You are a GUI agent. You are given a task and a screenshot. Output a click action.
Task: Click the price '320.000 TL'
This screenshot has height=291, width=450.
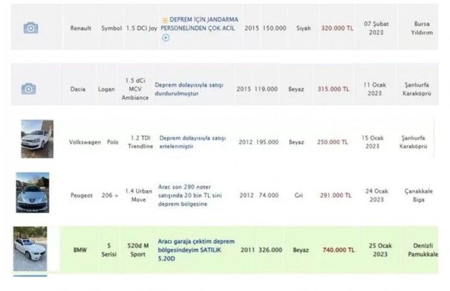337,28
